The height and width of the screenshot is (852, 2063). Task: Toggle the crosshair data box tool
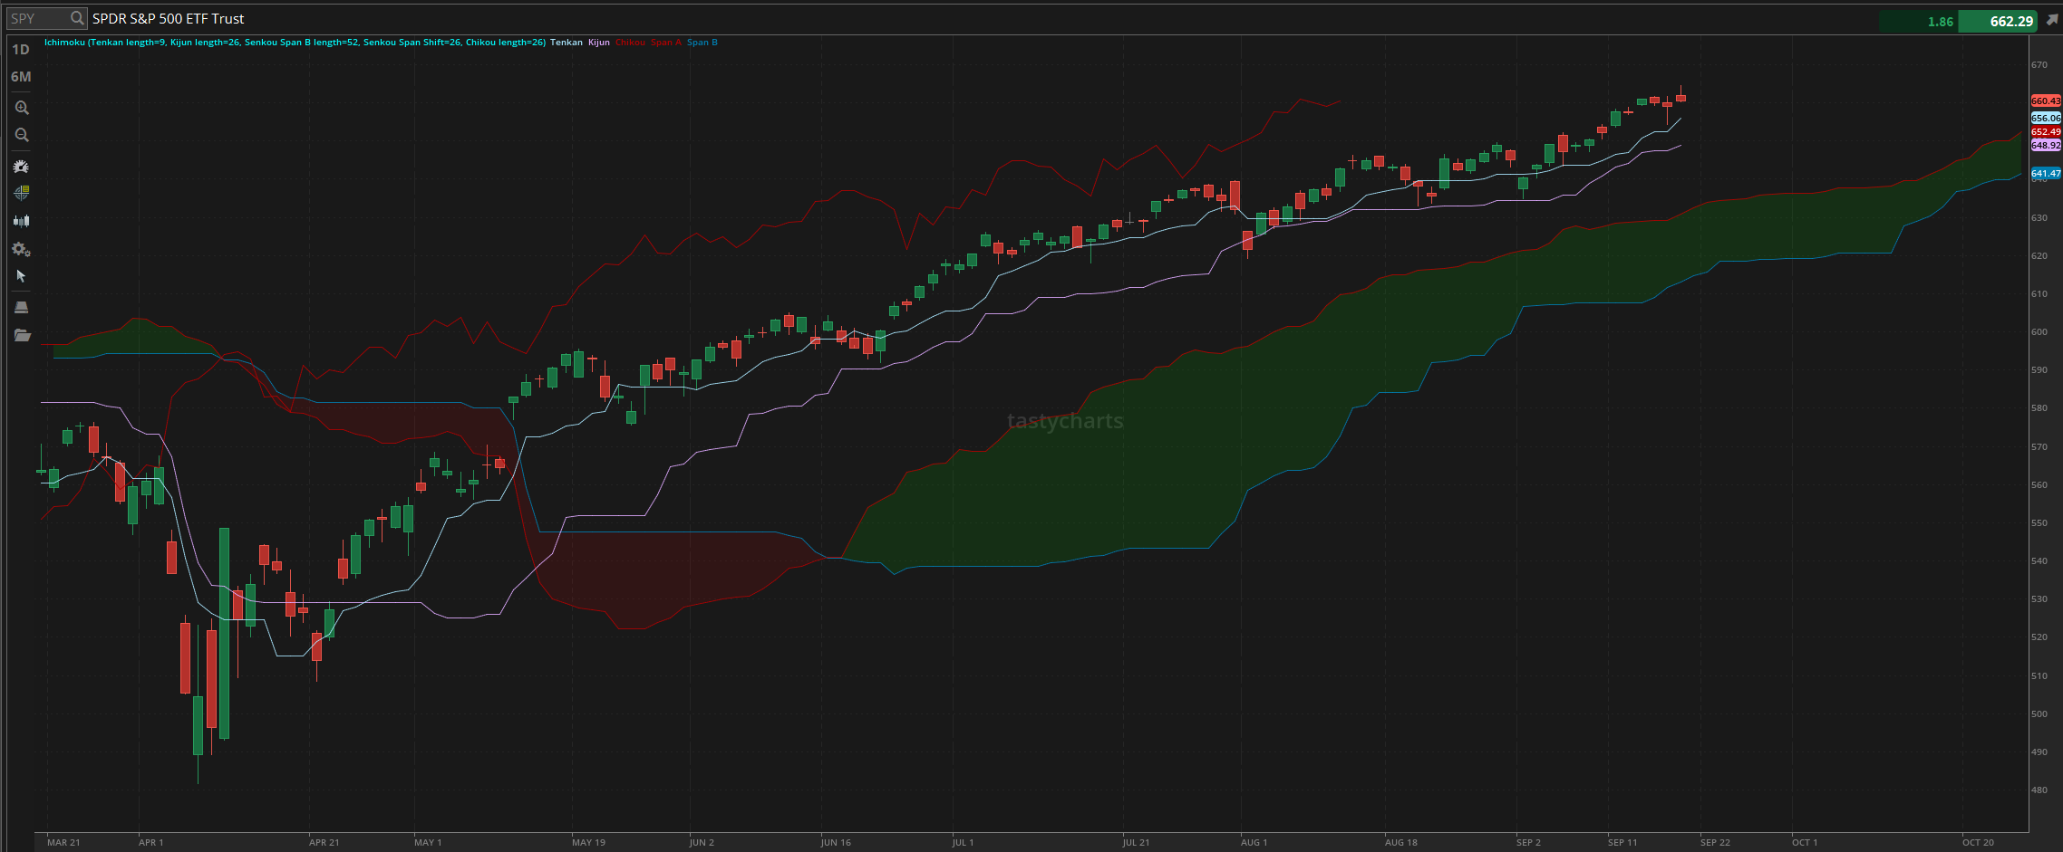coord(22,193)
